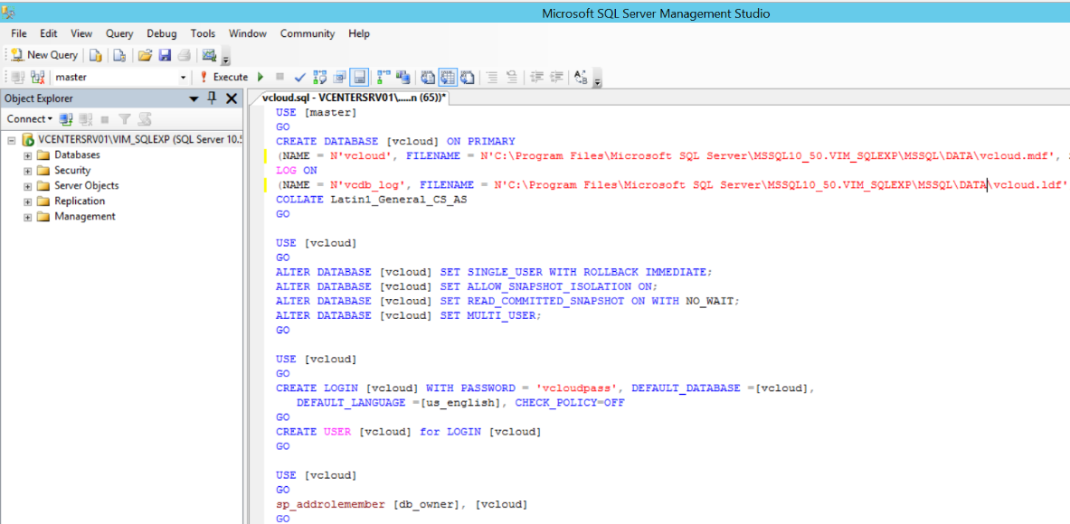
Task: Click the Open File folder icon
Action: pos(145,55)
